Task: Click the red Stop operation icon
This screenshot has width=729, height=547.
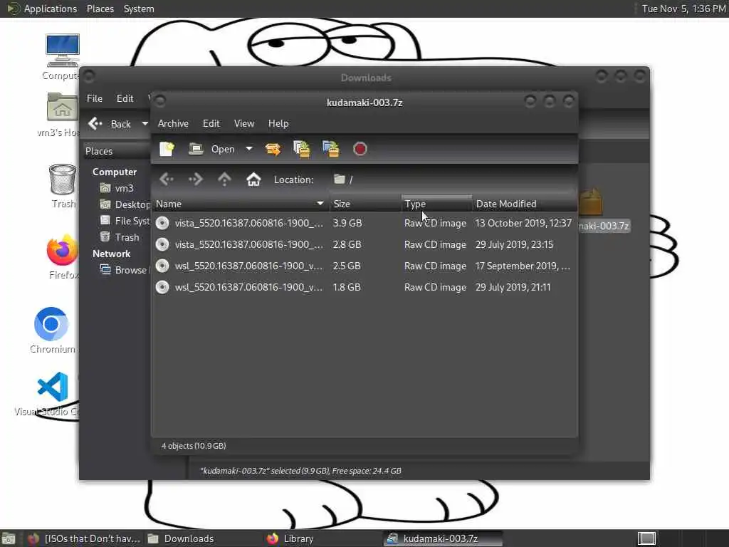Action: click(360, 149)
